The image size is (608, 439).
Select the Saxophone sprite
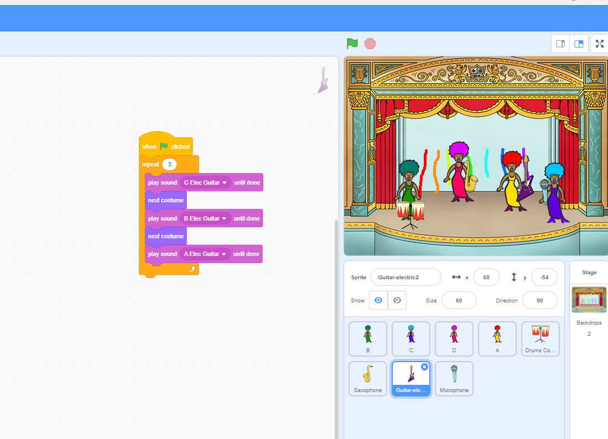[x=367, y=379]
